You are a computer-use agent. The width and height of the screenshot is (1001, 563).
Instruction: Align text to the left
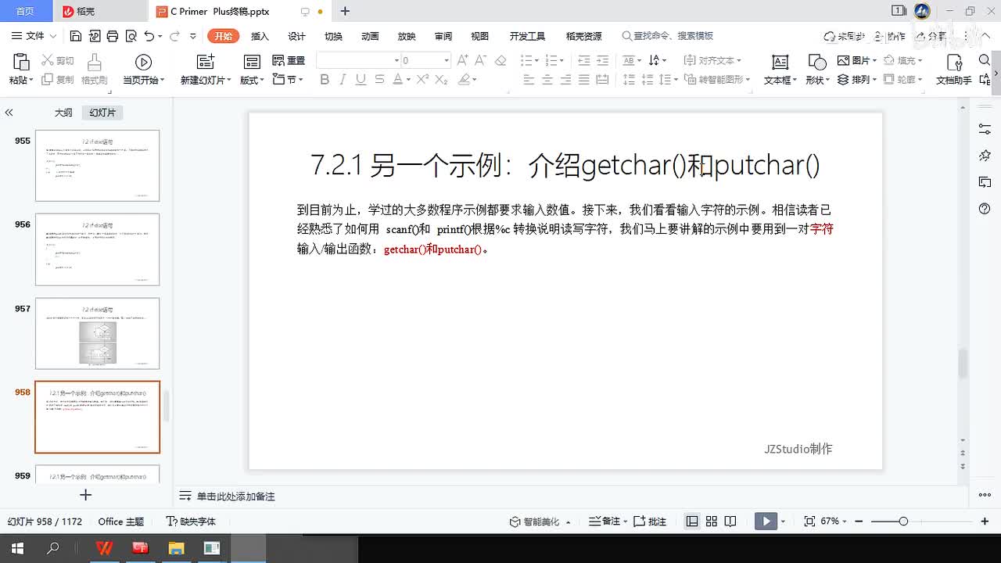[x=529, y=79]
